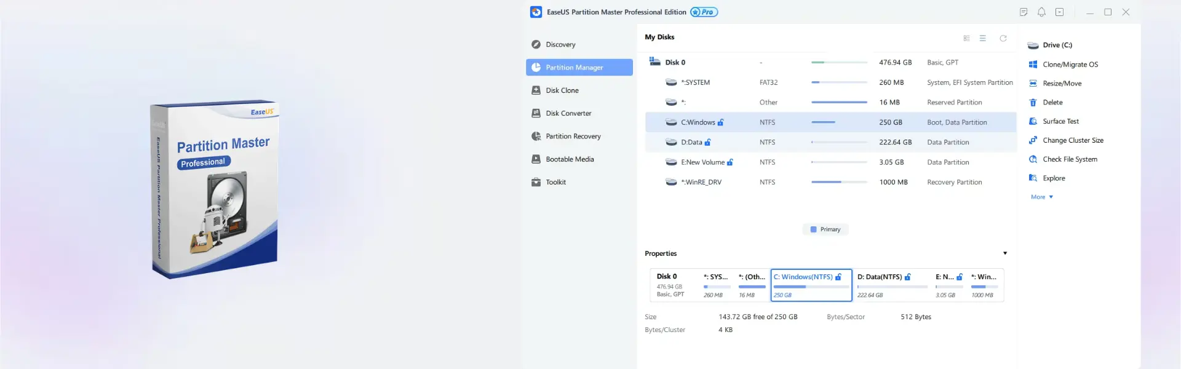Click lock icon next to D:Data
Image resolution: width=1181 pixels, height=369 pixels.
point(708,142)
